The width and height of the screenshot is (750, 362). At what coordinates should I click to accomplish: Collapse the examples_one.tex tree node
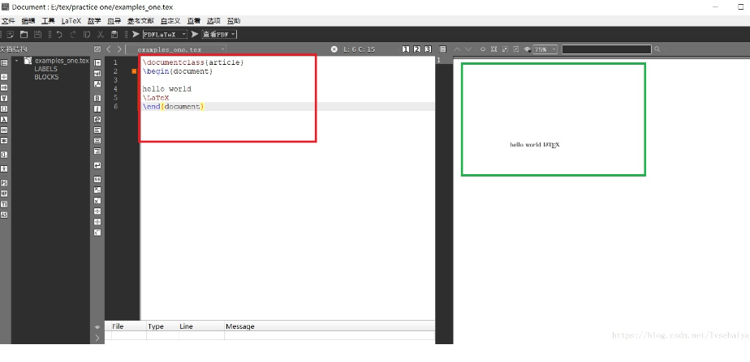pos(17,61)
